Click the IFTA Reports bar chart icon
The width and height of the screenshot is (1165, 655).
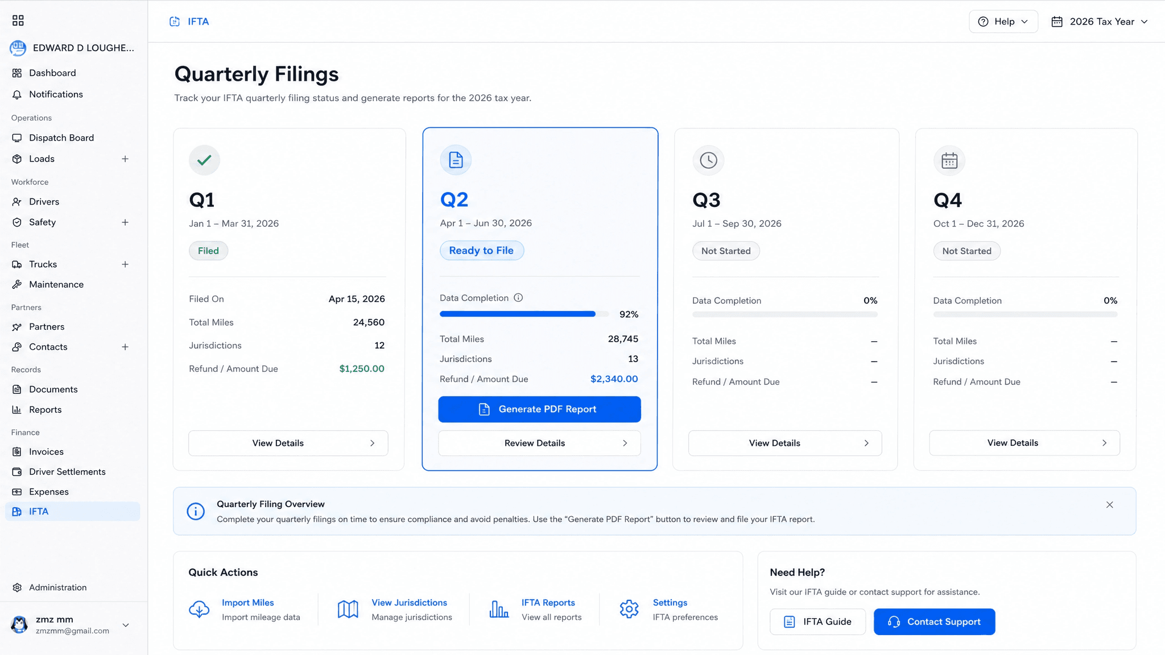(499, 610)
